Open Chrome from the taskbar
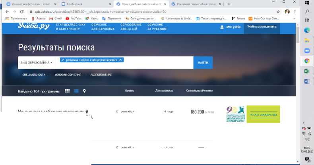Viewport: 314px width, 165px height. pos(307,61)
